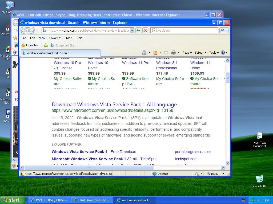Expand the Home button dropdown arrow
Screen dimensions: 273x204
(x=149, y=53)
